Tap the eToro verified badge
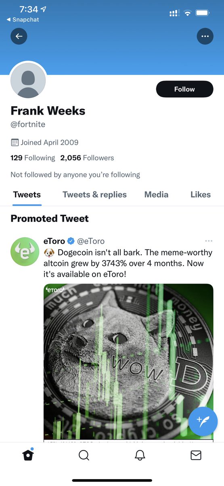The width and height of the screenshot is (224, 486). click(x=71, y=241)
